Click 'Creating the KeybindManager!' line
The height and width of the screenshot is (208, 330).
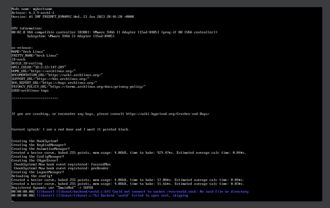[x=39, y=145]
